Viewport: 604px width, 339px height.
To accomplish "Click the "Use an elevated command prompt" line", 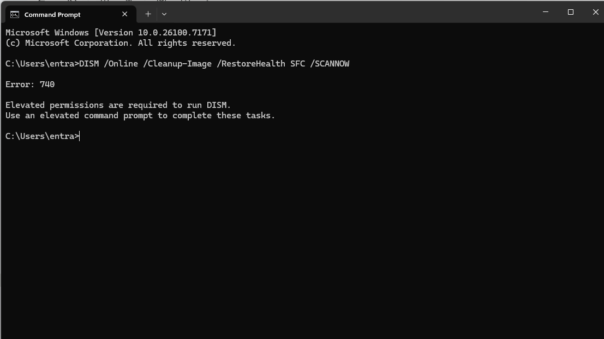I will point(140,116).
